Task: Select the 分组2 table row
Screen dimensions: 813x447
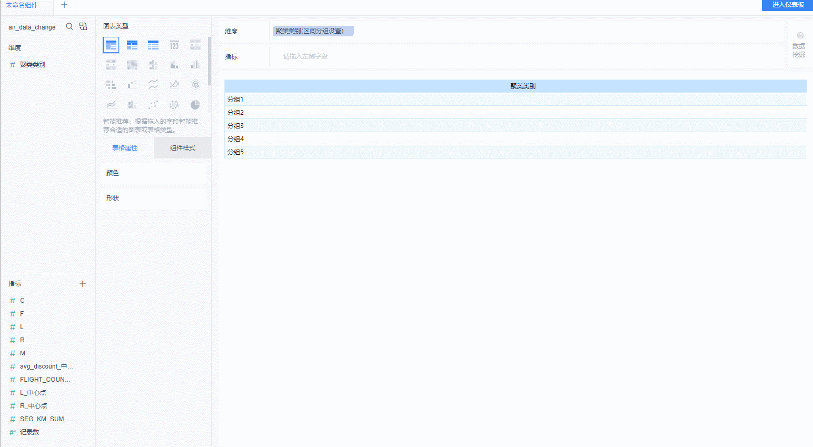Action: [x=515, y=113]
